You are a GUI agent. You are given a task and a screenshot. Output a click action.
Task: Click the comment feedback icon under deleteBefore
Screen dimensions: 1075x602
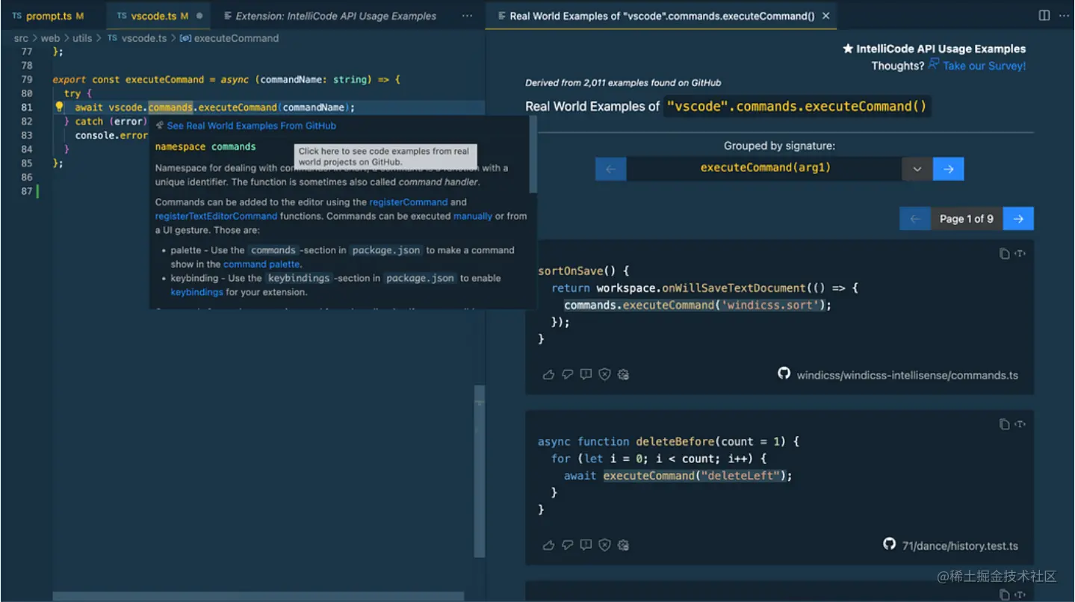click(586, 545)
